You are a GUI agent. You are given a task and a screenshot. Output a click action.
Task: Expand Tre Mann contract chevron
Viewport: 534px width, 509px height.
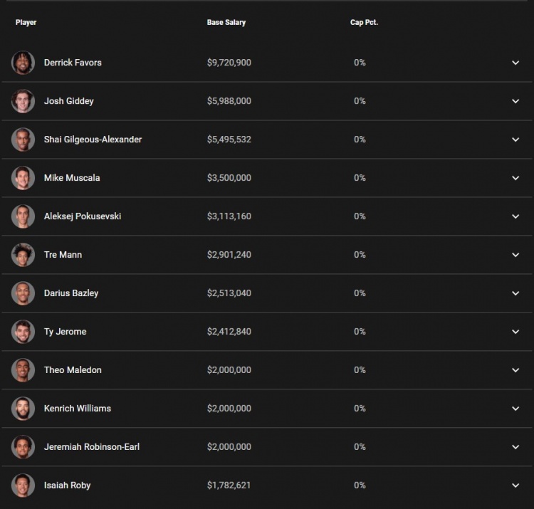[x=515, y=255]
